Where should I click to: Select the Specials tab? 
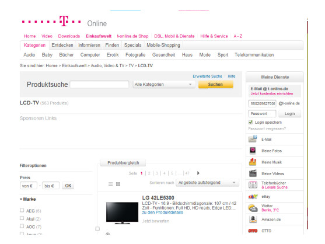click(x=132, y=45)
